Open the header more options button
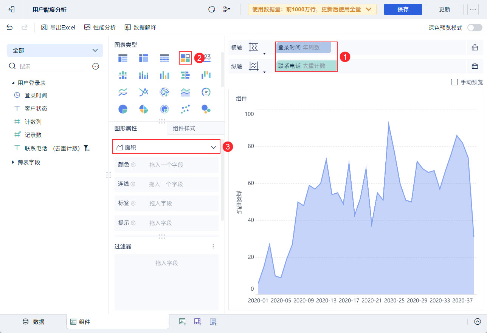This screenshot has height=333, width=487. pos(473,9)
